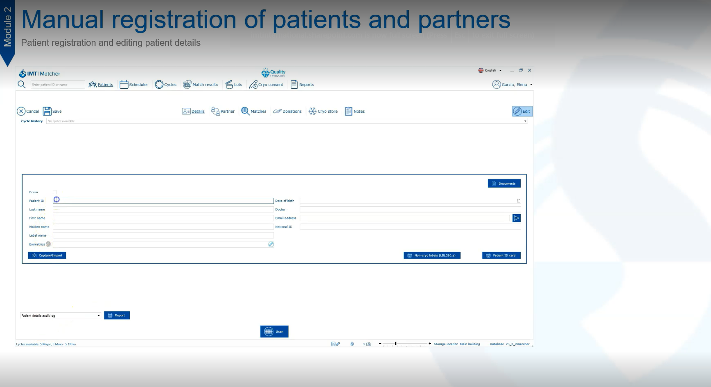Open the Cycles view
711x387 pixels.
coord(166,85)
